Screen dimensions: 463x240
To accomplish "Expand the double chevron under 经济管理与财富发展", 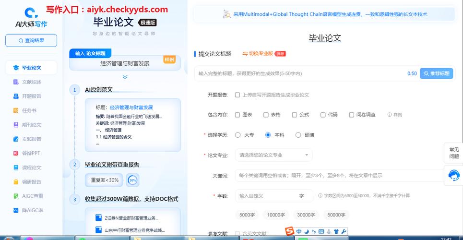I will [x=125, y=77].
